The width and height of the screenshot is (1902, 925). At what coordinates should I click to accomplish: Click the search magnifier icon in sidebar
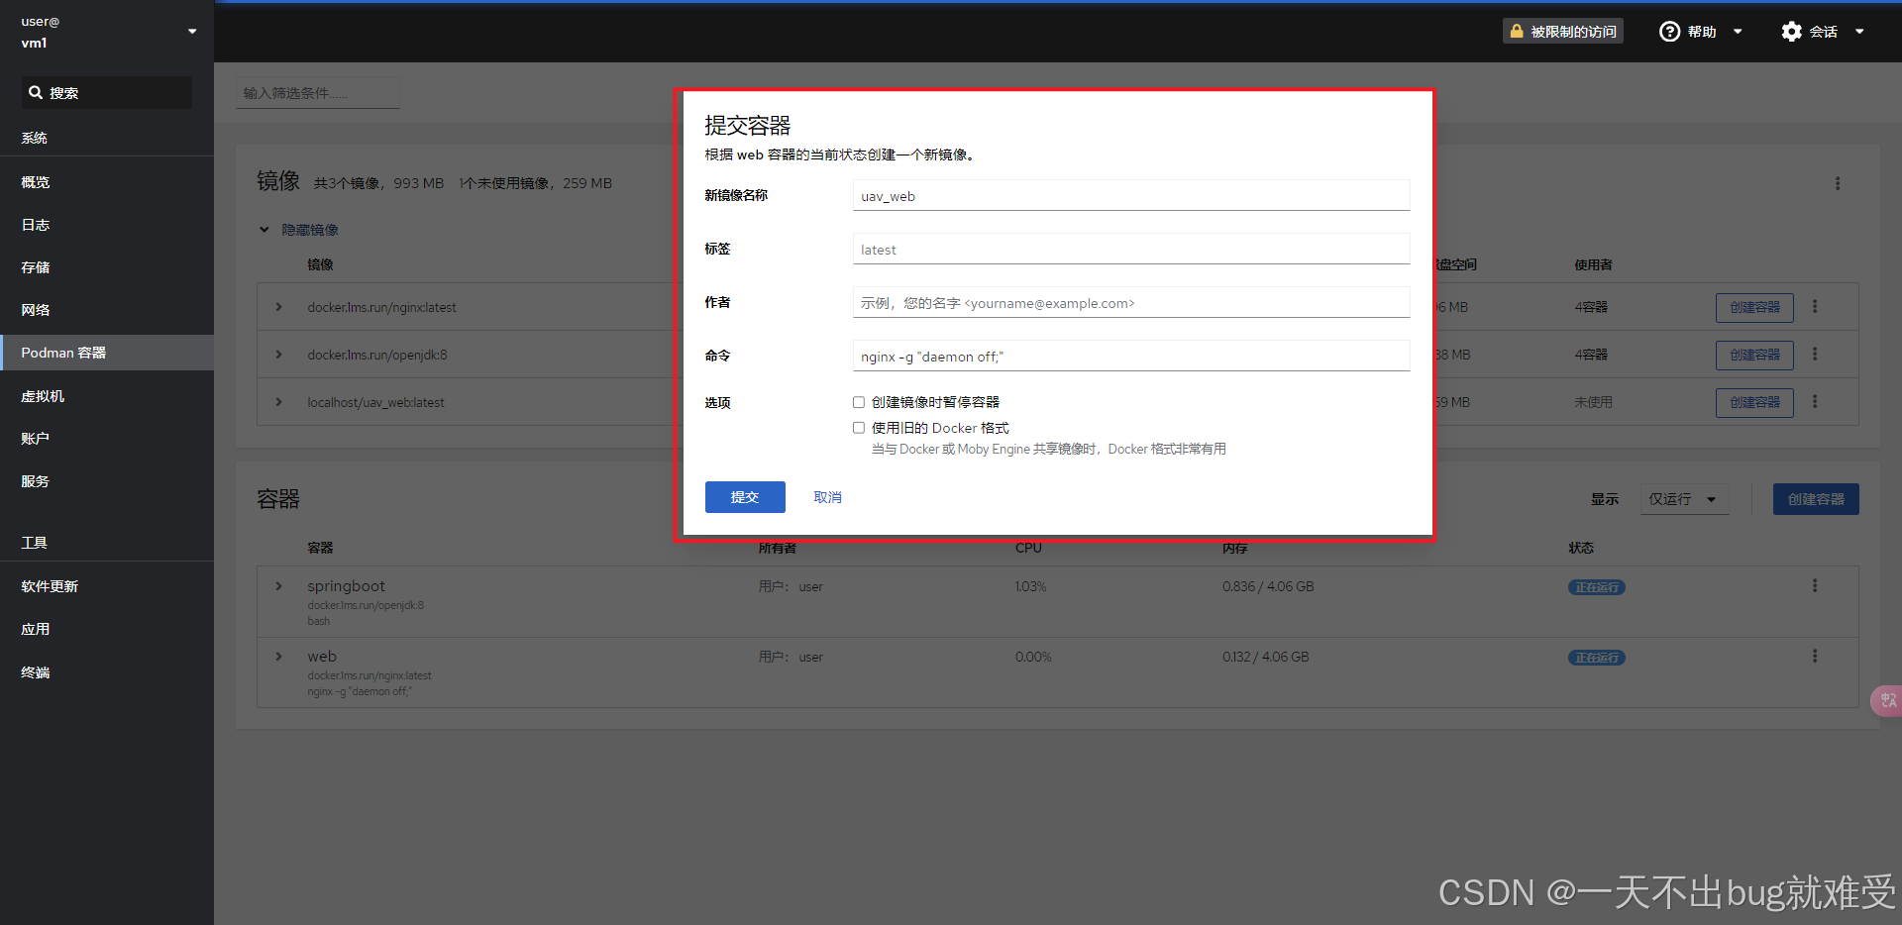click(x=37, y=92)
